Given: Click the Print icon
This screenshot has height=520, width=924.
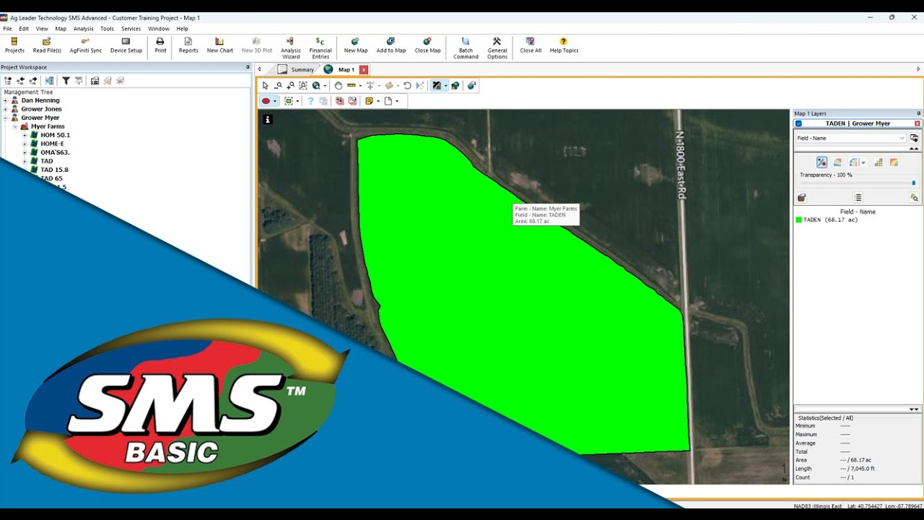Looking at the screenshot, I should pos(160,41).
